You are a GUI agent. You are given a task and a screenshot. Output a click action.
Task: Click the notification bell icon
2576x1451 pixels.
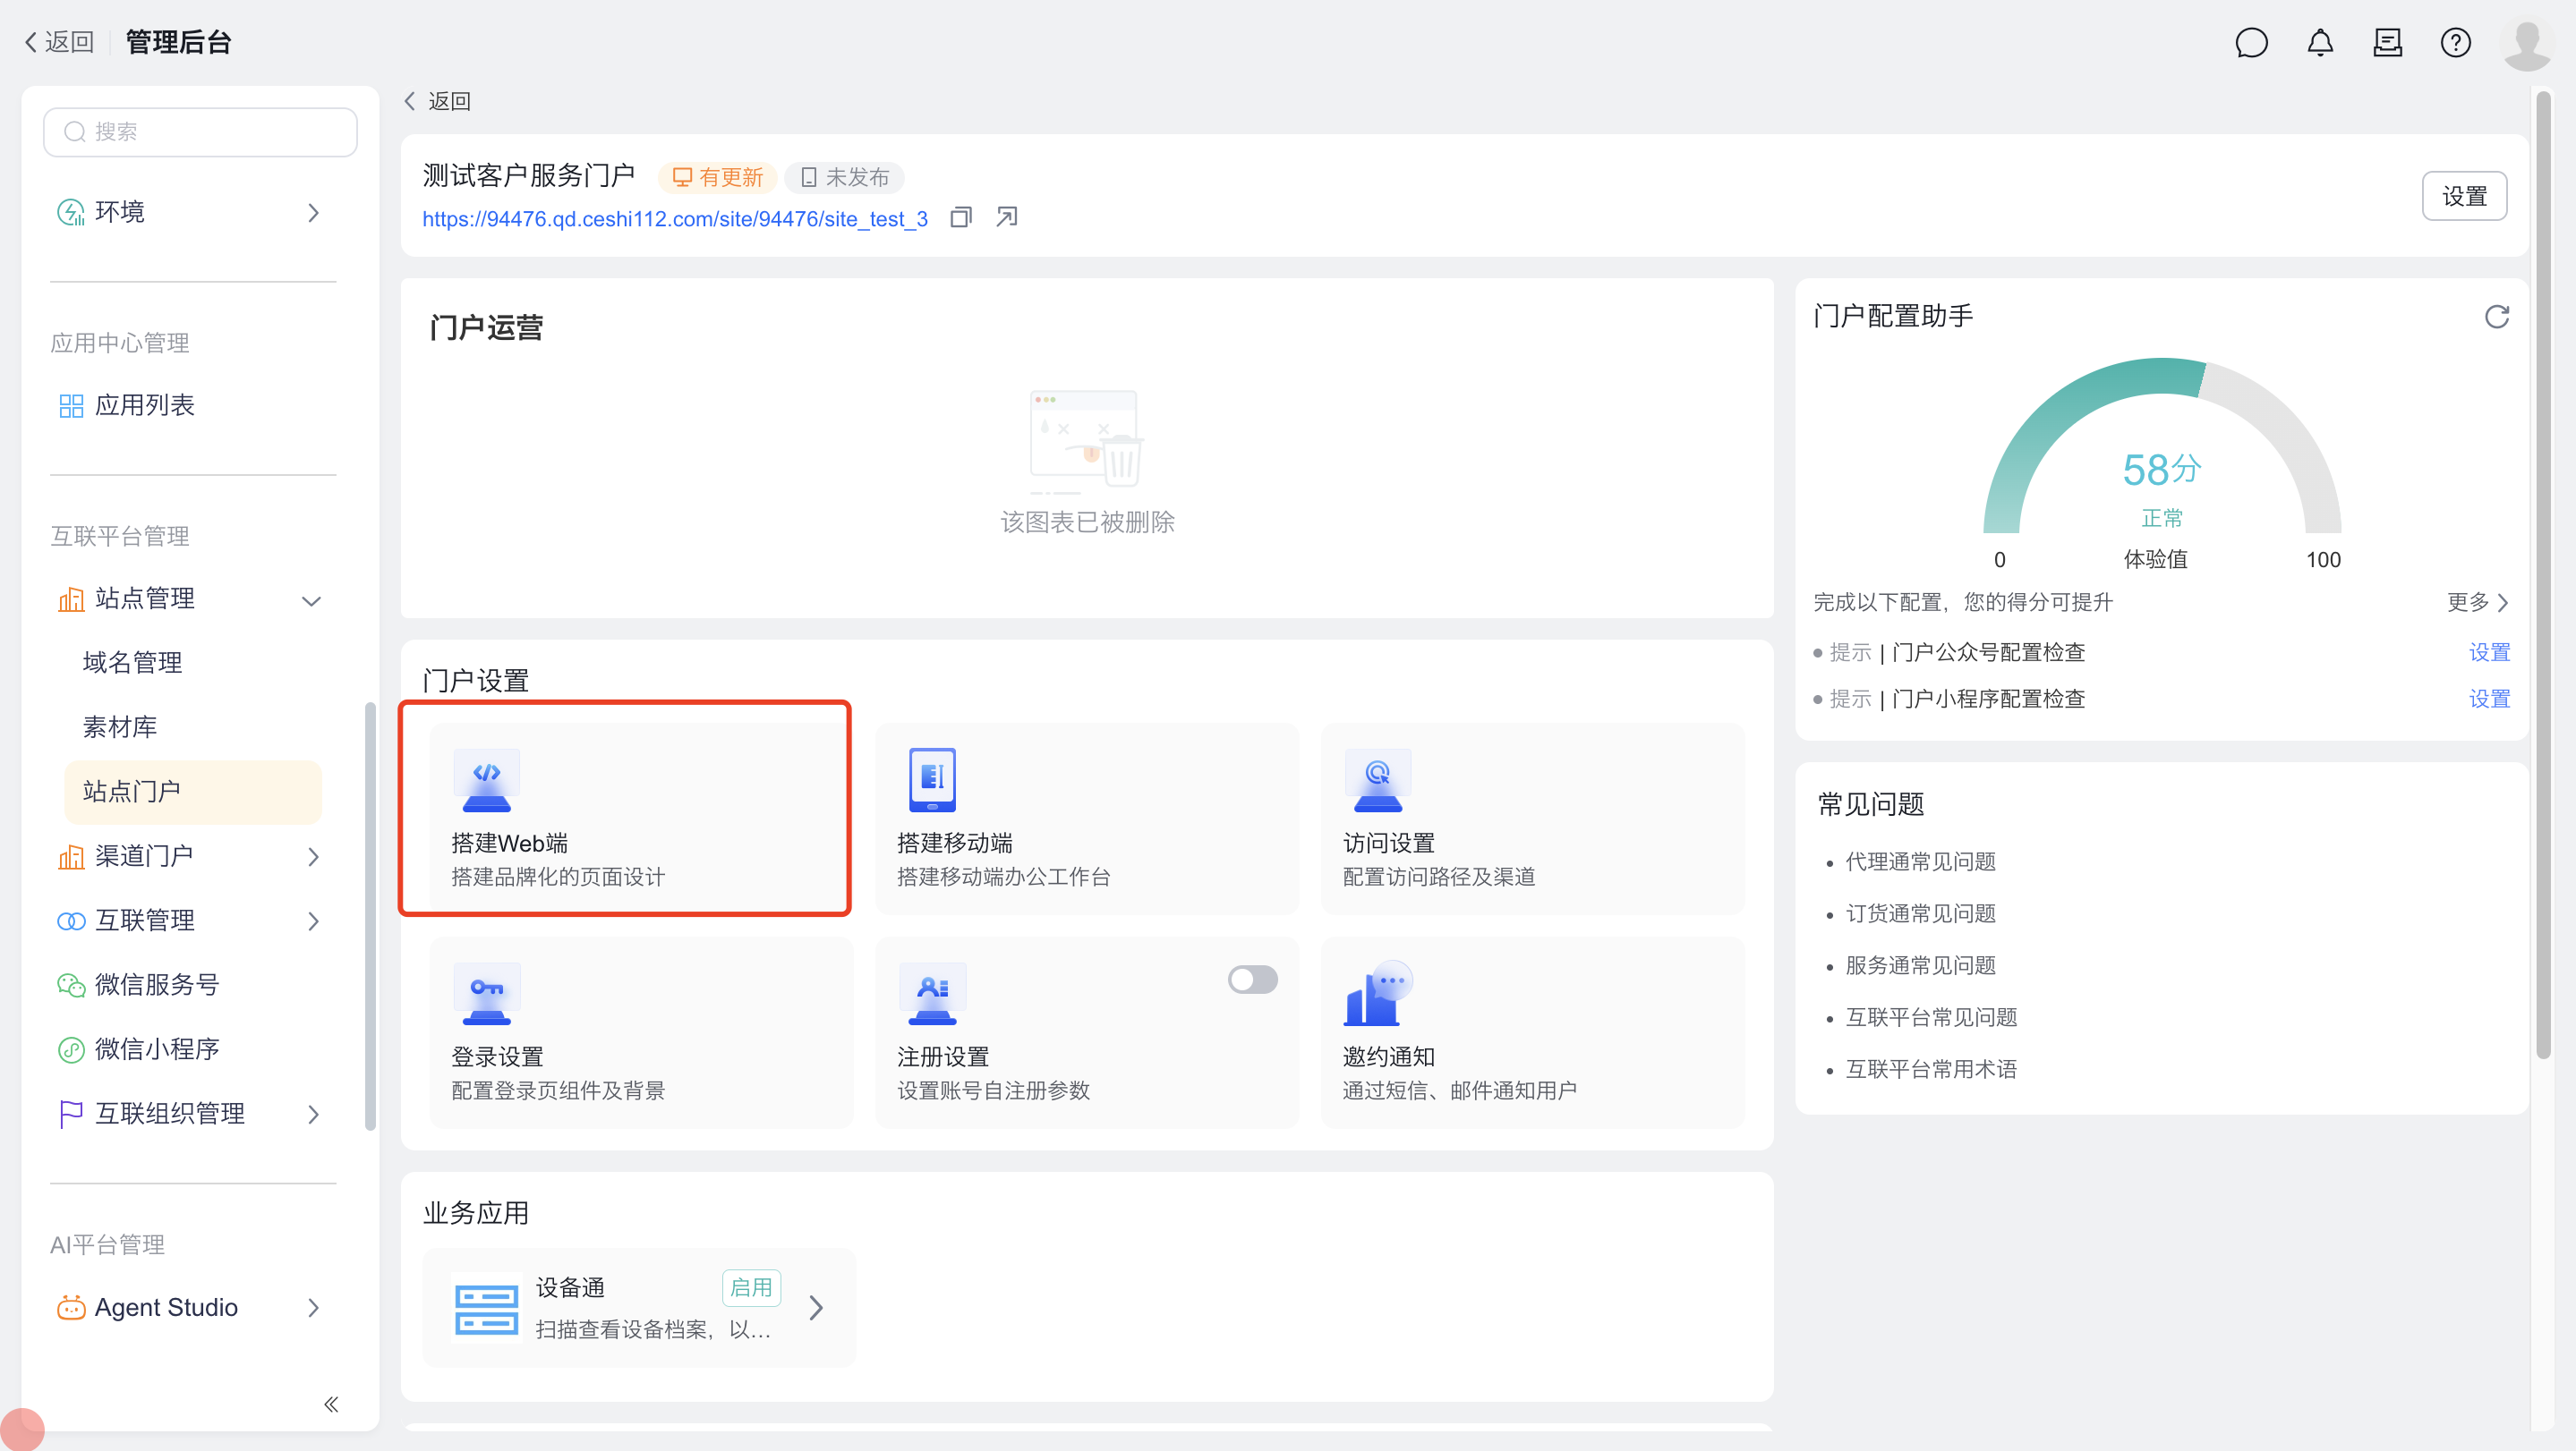2320,42
